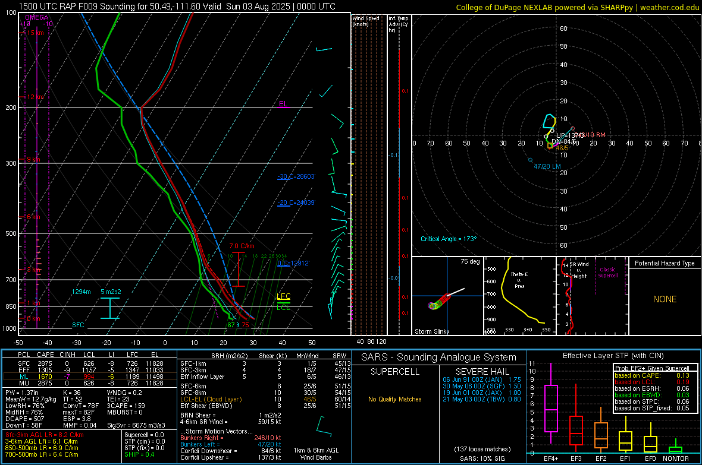Image resolution: width=702 pixels, height=465 pixels.
Task: Click the "3CAPE = 159" value
Action: tap(126, 406)
